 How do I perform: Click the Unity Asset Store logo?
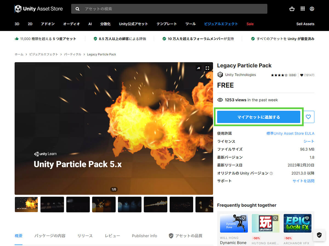click(x=39, y=9)
